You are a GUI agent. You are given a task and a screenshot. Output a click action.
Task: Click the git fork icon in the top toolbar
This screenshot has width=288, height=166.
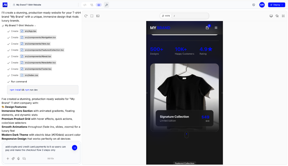coord(92,5)
